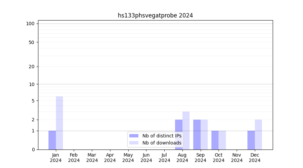Select the 'Nb of distinct IPs' legend swatch
Image resolution: width=303 pixels, height=168 pixels.
pyautogui.click(x=134, y=136)
